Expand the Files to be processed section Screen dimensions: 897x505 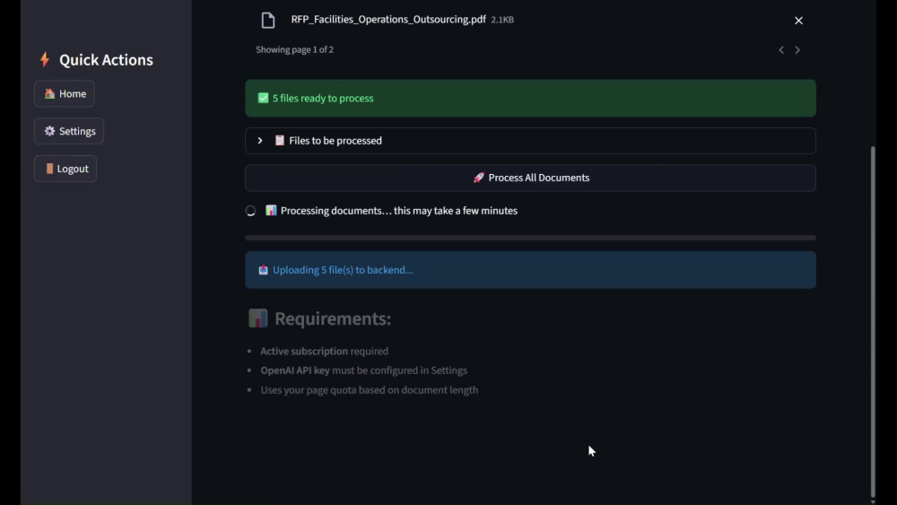click(x=530, y=141)
